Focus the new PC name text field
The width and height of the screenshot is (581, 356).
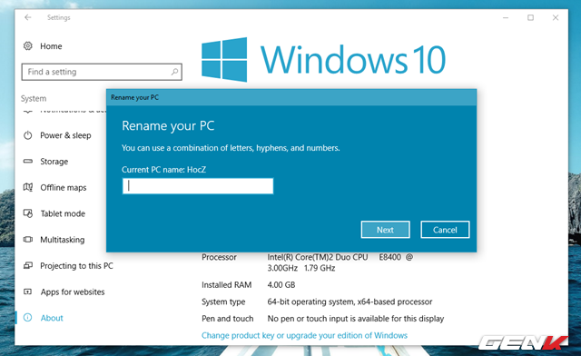click(198, 186)
